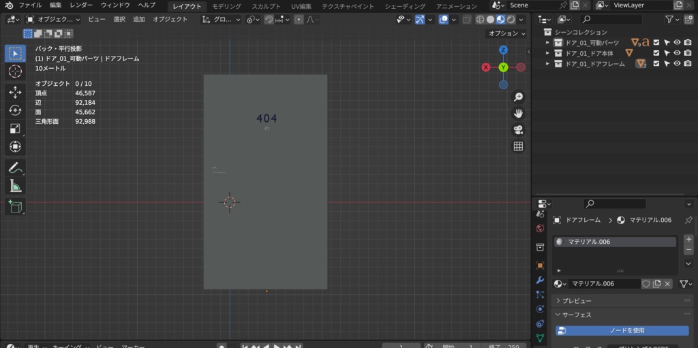Uncheck the ドア_01_可動パーツ collection checkbox
698x348 pixels.
click(656, 42)
